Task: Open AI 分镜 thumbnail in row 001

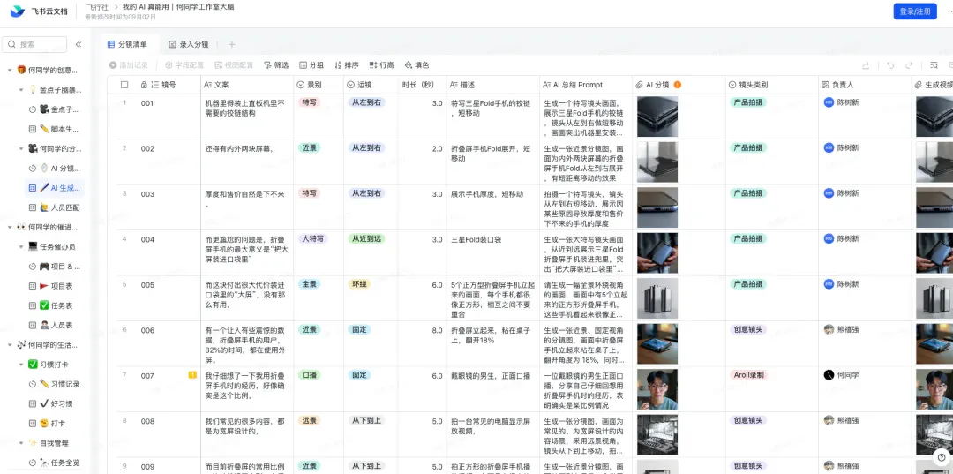Action: pyautogui.click(x=657, y=117)
